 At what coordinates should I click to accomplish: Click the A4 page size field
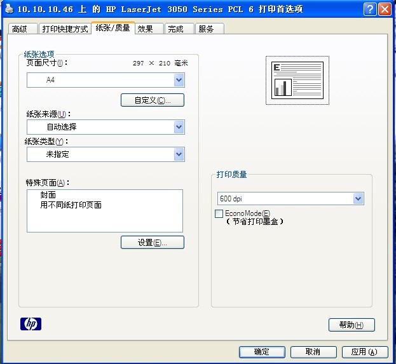coord(106,80)
